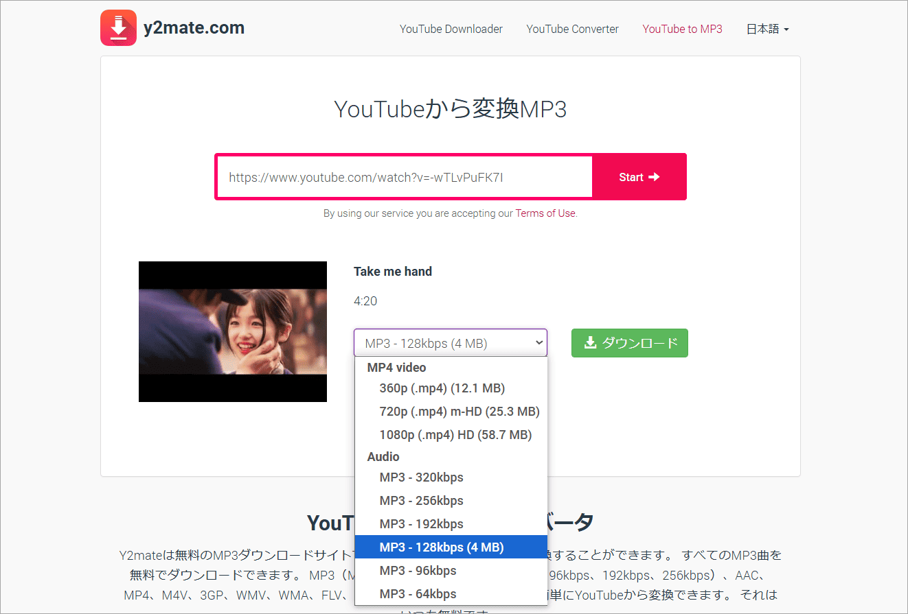Open the y2mate.com home link text
The image size is (908, 614).
click(x=194, y=28)
